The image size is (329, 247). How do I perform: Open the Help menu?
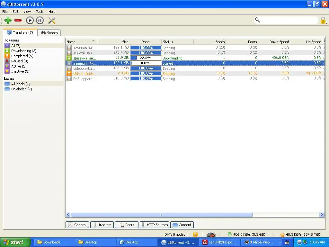point(52,12)
